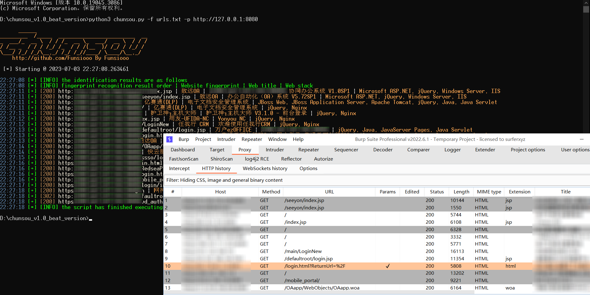Screen dimensions: 590x295
Task: Open the ShiroScan extension tab
Action: 222,159
